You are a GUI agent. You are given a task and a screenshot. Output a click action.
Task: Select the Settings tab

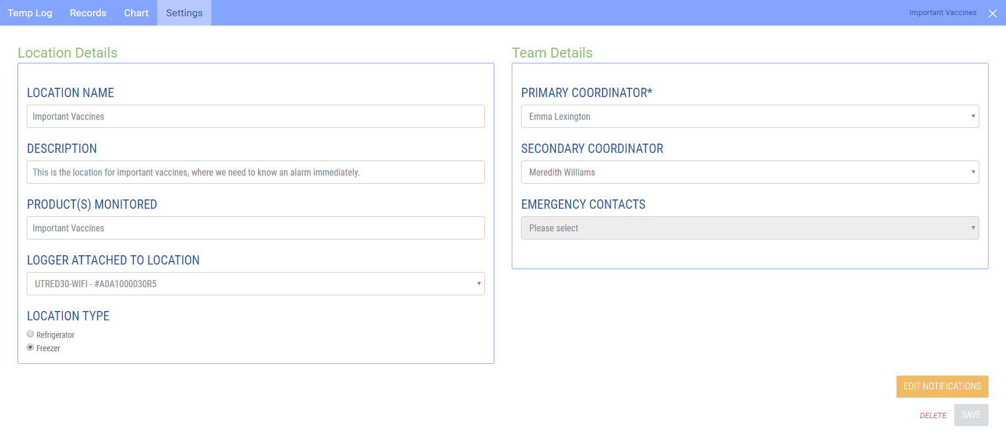pyautogui.click(x=184, y=13)
